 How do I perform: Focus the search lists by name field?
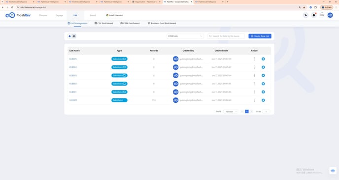point(226,36)
